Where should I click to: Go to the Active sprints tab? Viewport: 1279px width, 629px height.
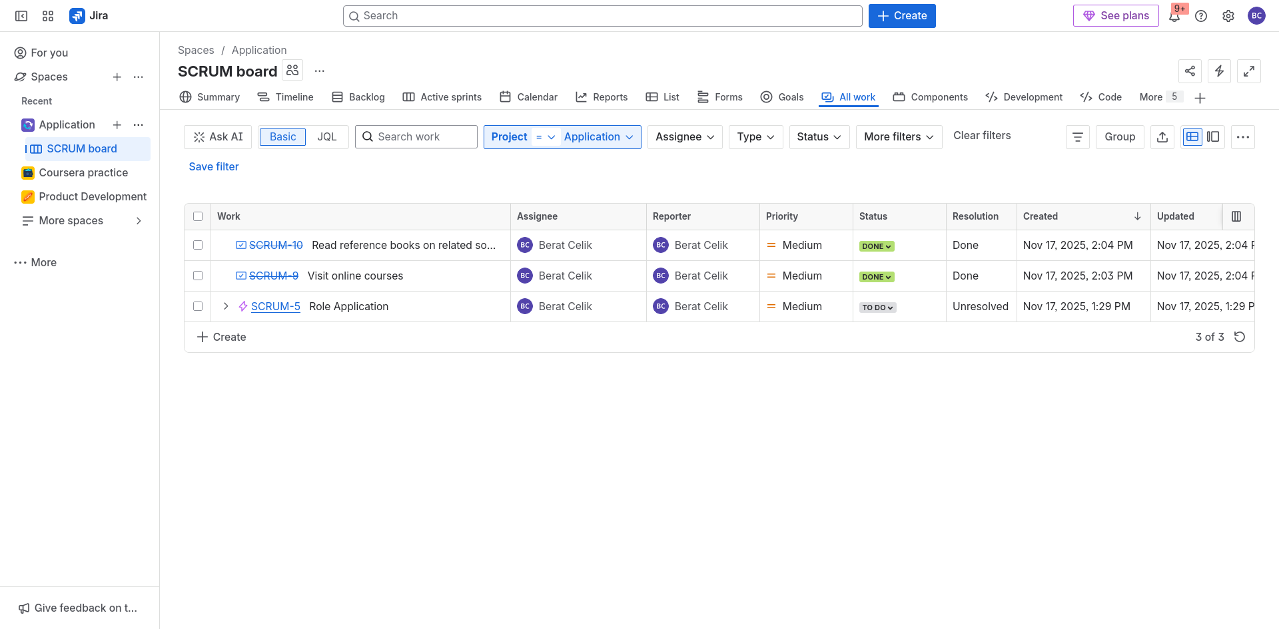tap(442, 97)
